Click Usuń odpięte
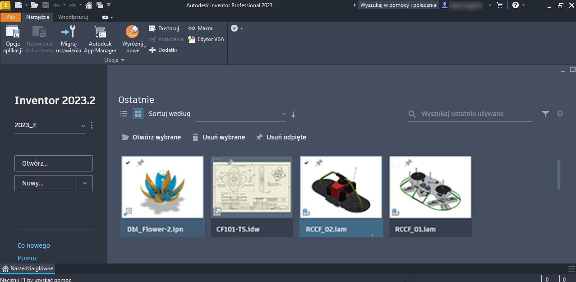 tap(281, 137)
